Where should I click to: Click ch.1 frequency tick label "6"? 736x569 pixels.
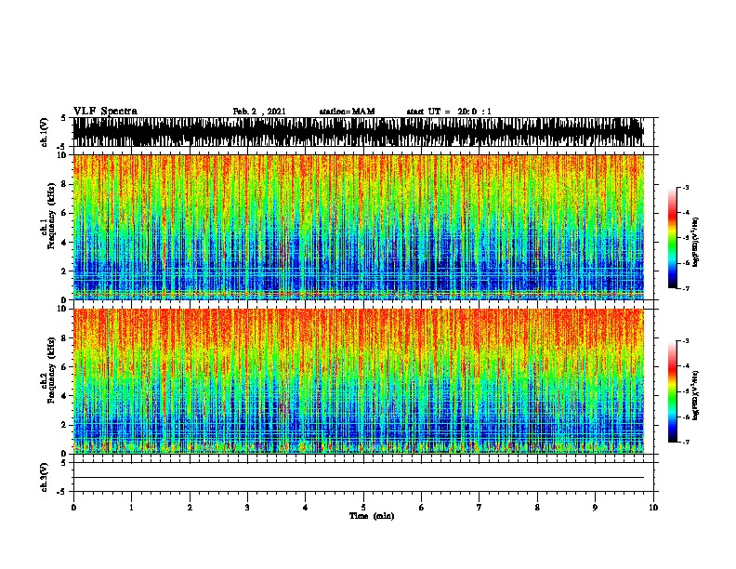pos(64,213)
